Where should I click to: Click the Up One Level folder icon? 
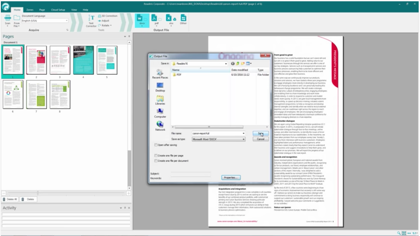(238, 64)
